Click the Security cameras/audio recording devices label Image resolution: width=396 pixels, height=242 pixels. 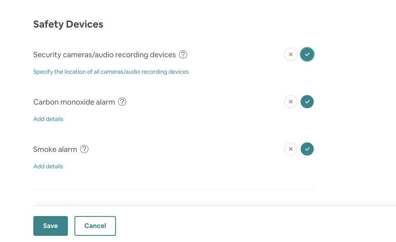click(104, 55)
